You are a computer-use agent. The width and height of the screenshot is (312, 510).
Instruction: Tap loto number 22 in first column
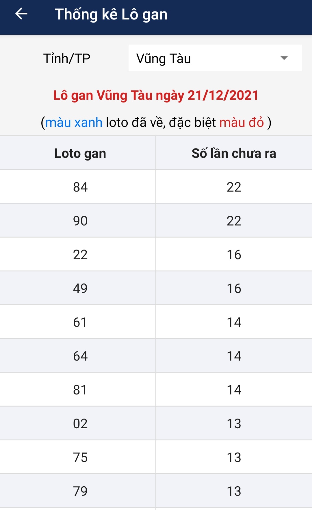point(80,254)
